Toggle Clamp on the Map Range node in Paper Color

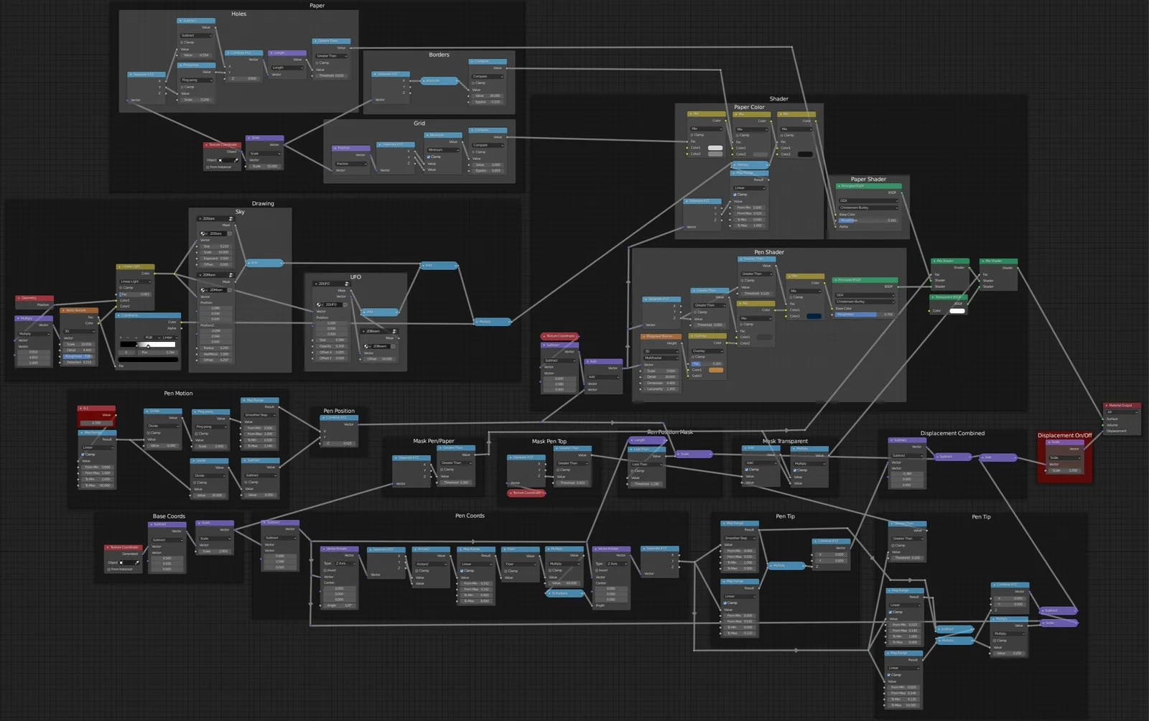(735, 195)
